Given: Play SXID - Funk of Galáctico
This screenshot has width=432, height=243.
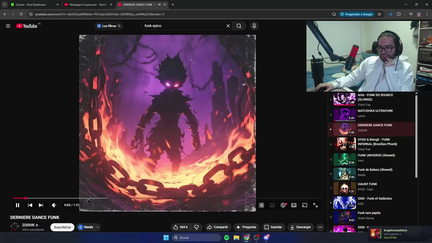Looking at the screenshot, I should click(x=371, y=202).
